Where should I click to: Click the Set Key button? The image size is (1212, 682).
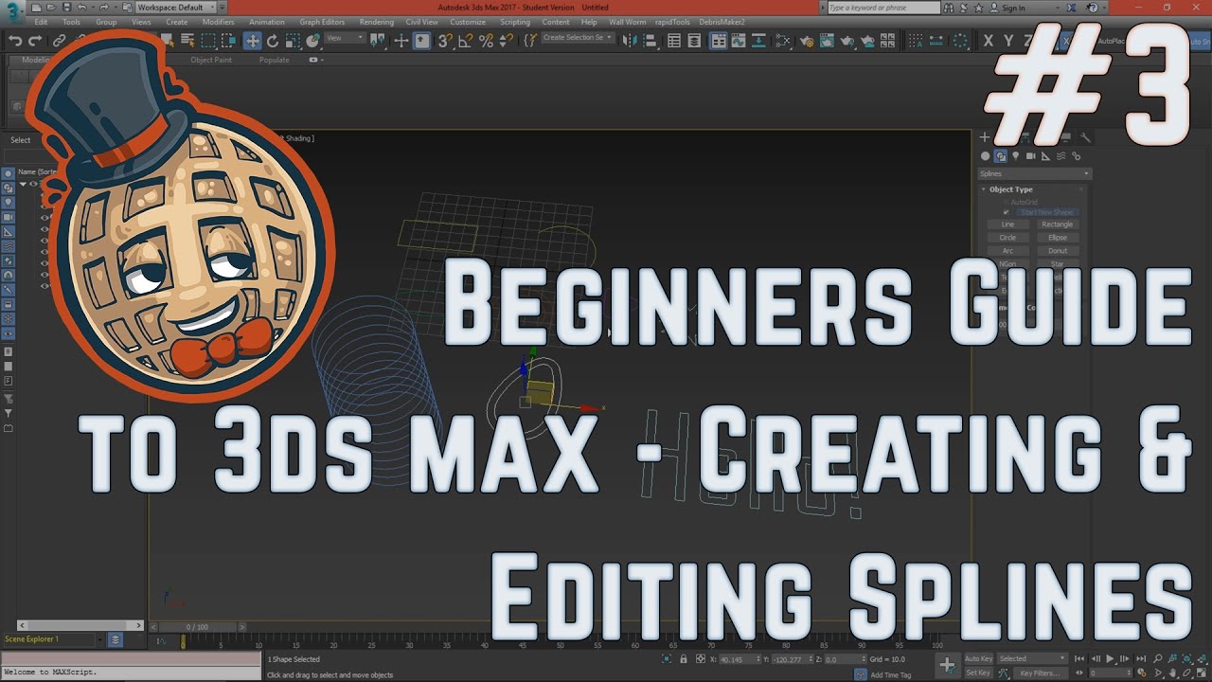[x=978, y=673]
